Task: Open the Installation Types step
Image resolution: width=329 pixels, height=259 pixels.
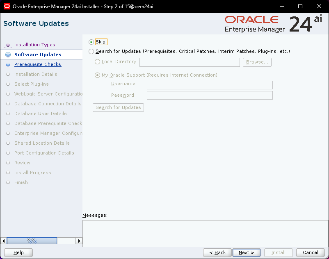Action: 35,45
